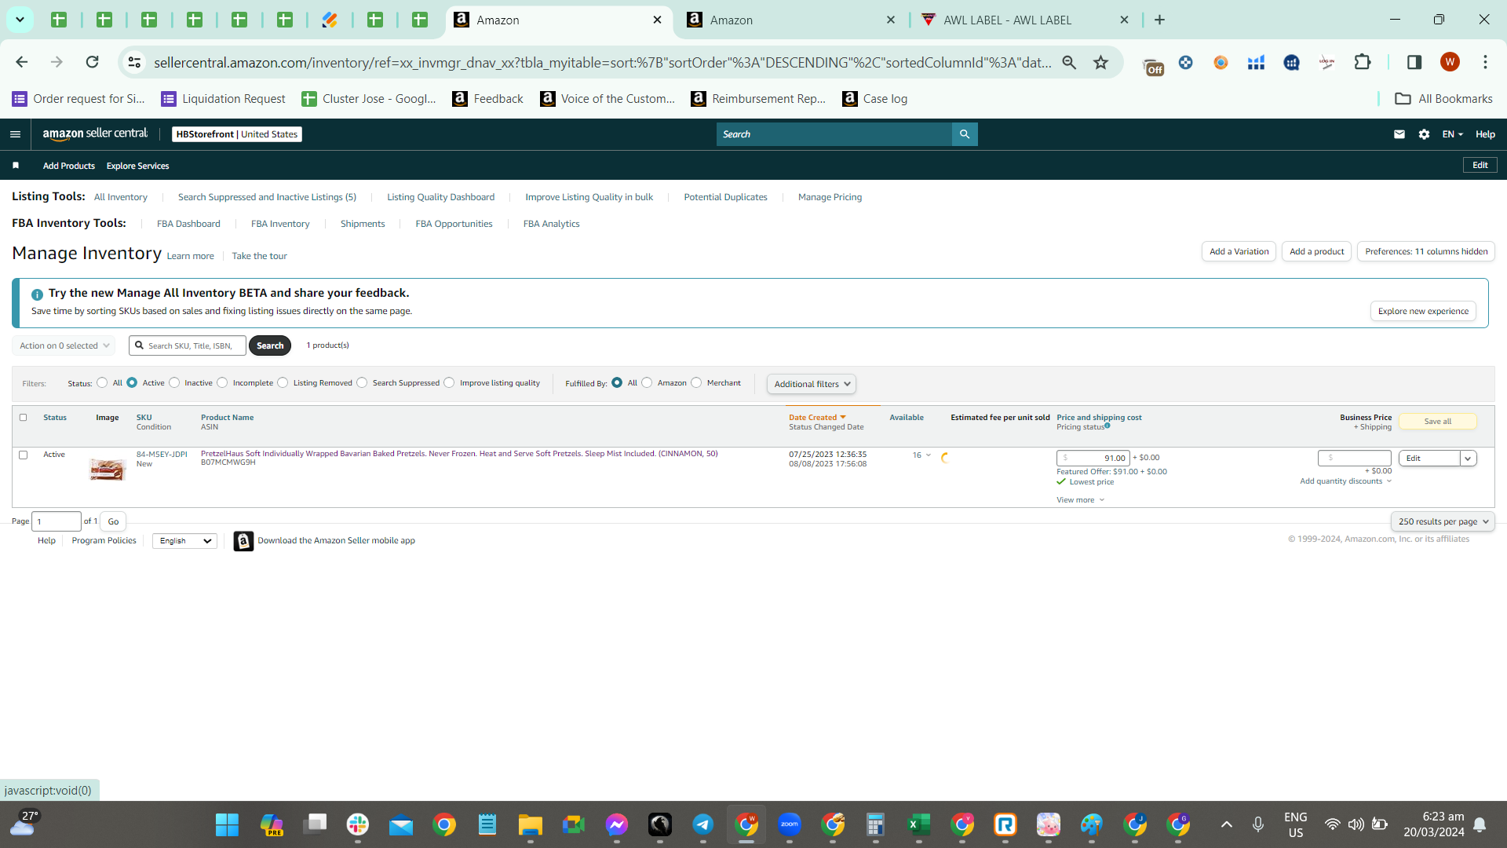Select Fulfilled By Amazon radio button
Viewport: 1507px width, 848px height.
[x=647, y=383]
